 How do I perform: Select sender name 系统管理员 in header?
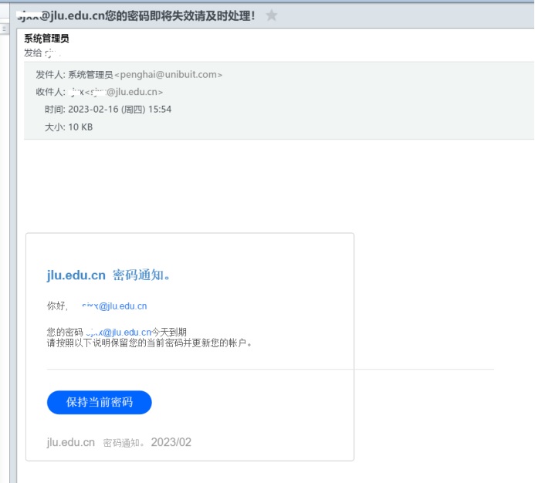coord(46,39)
